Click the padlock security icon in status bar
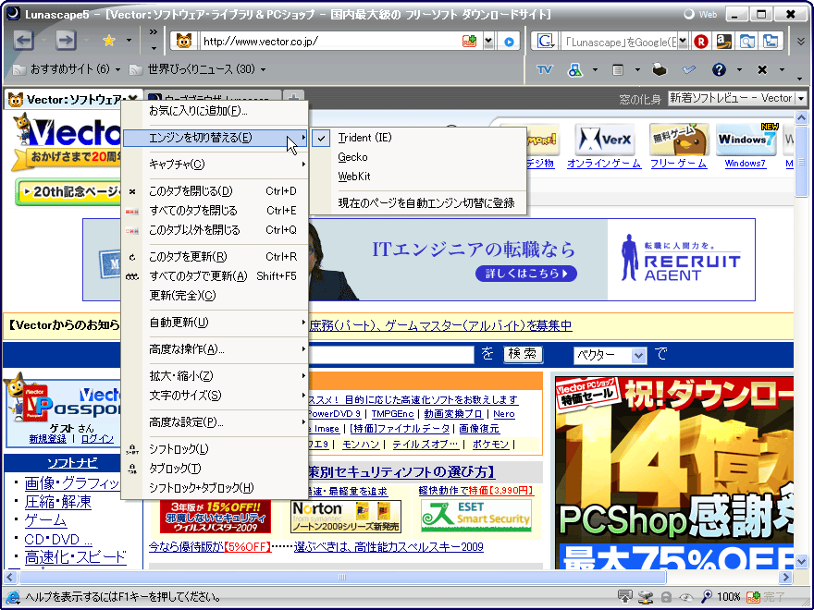The image size is (814, 610). pos(666,598)
